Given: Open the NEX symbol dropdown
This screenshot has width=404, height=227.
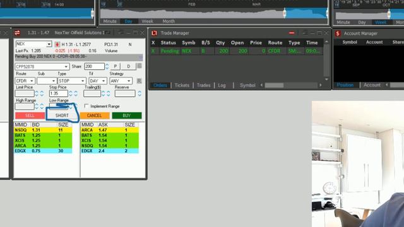Looking at the screenshot, I should (49, 44).
